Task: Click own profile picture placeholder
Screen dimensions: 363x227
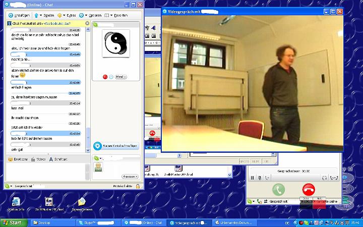Action: (98, 167)
